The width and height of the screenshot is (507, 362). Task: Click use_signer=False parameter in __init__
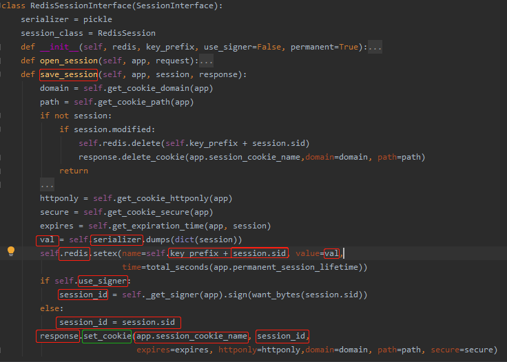tap(242, 47)
